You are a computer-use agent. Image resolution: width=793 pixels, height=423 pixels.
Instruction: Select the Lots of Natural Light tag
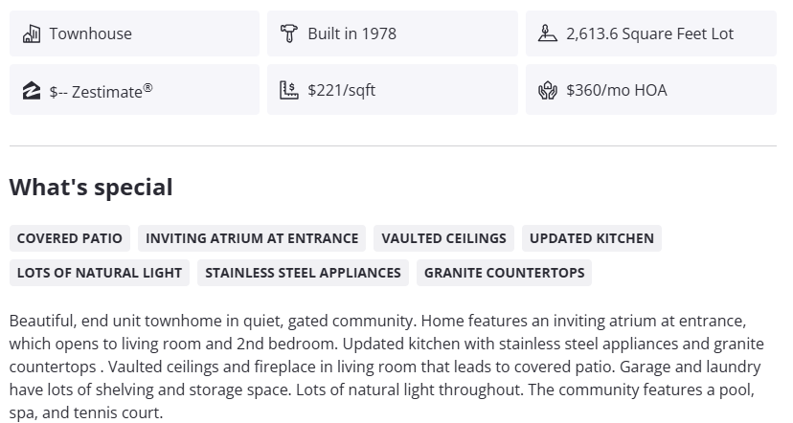point(100,273)
